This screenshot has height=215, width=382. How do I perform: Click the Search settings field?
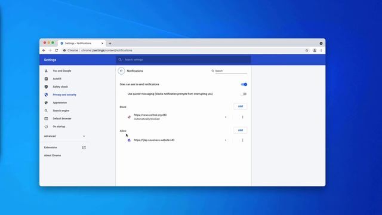pos(183,60)
